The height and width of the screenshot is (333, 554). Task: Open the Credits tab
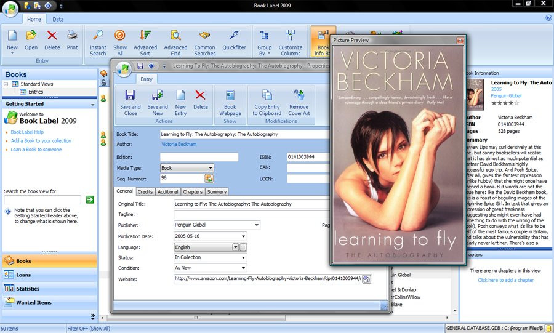pos(145,192)
